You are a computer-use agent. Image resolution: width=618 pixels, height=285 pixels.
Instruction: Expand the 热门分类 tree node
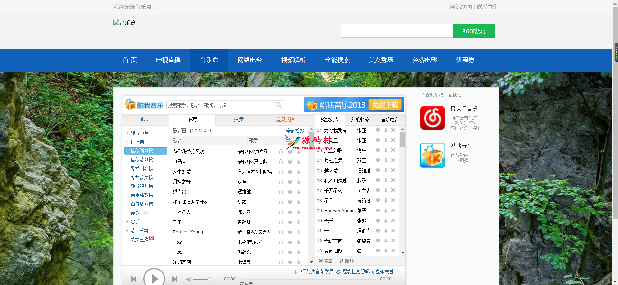coord(127,231)
